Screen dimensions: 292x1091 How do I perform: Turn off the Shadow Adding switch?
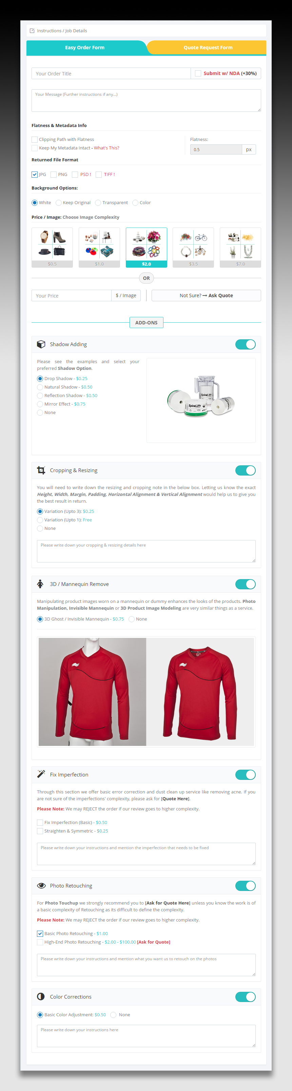click(x=246, y=344)
